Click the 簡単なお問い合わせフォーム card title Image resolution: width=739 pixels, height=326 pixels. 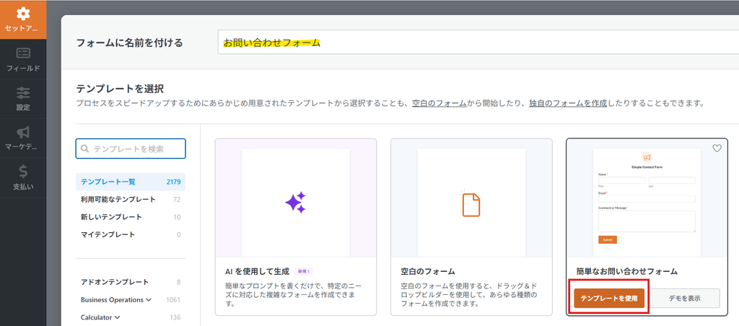pyautogui.click(x=627, y=271)
